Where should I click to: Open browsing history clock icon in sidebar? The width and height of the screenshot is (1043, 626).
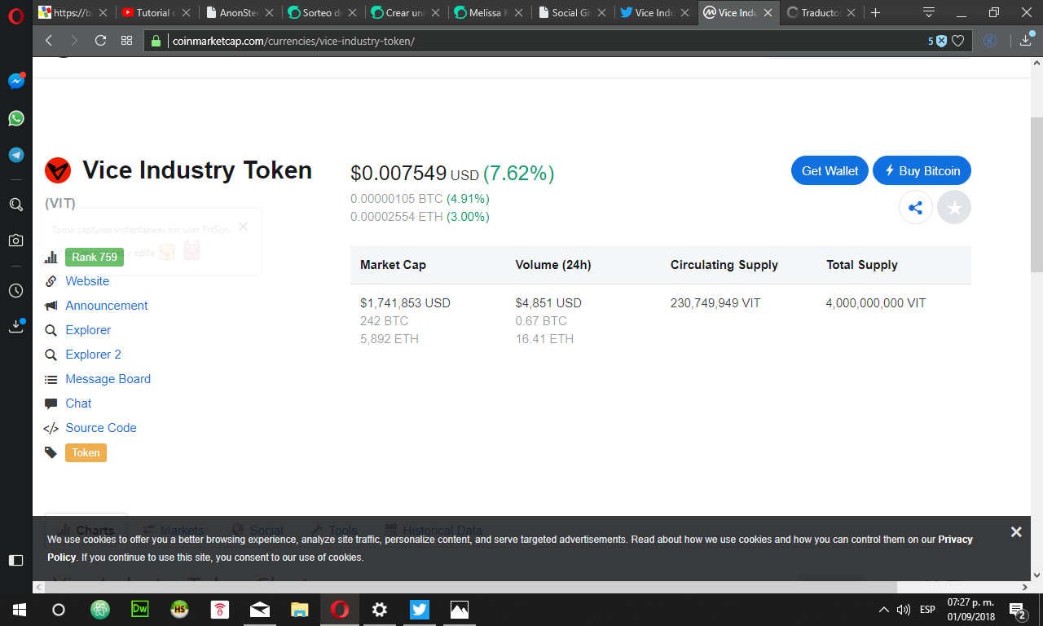[x=16, y=290]
